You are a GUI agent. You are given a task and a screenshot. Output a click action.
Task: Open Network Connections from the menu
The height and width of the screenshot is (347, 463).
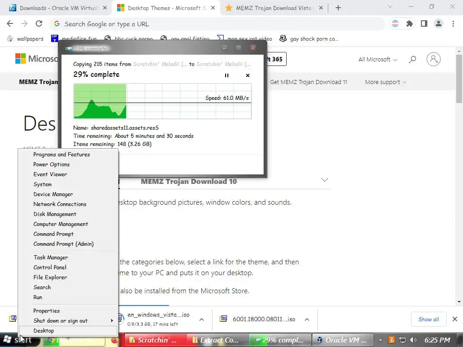tap(68, 204)
